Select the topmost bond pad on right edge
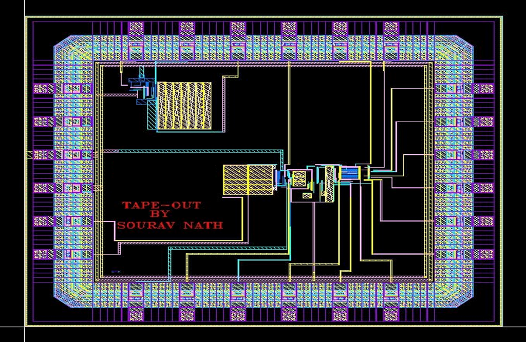 point(483,89)
